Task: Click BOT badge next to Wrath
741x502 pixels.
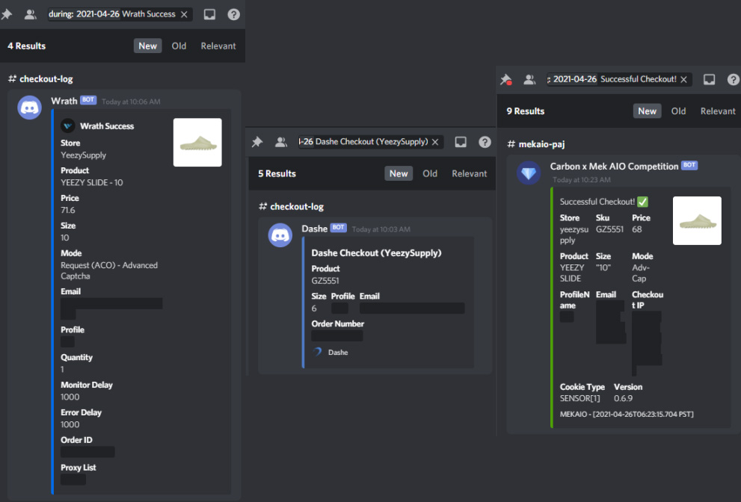Action: click(x=88, y=100)
